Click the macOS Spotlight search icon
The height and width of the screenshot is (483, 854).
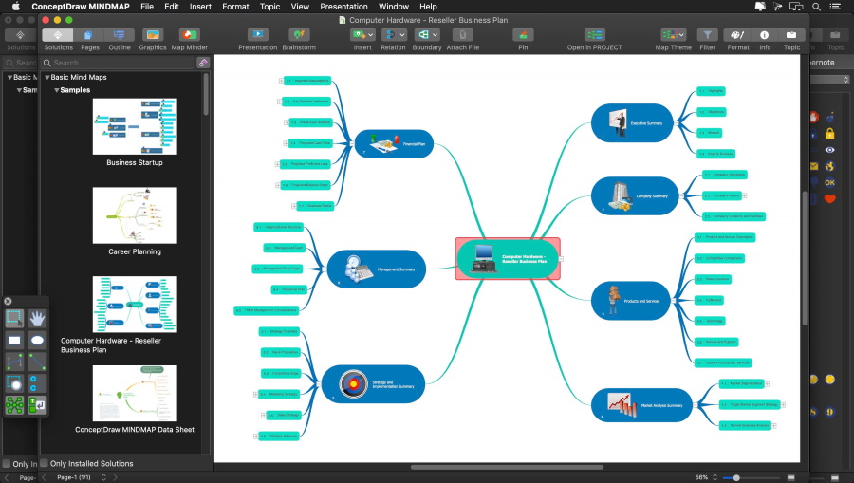tap(816, 7)
